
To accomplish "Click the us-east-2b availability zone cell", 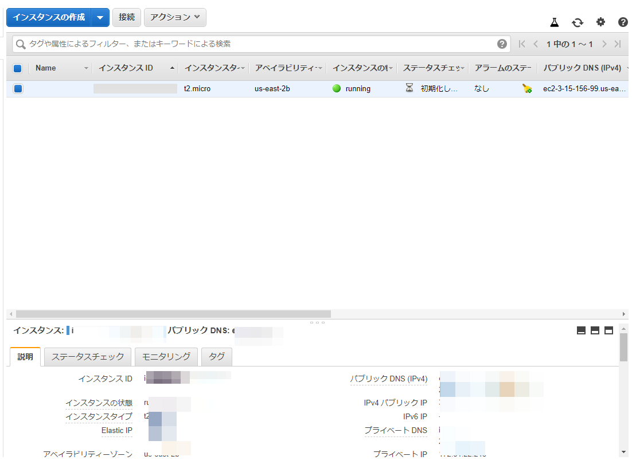I will [x=272, y=89].
